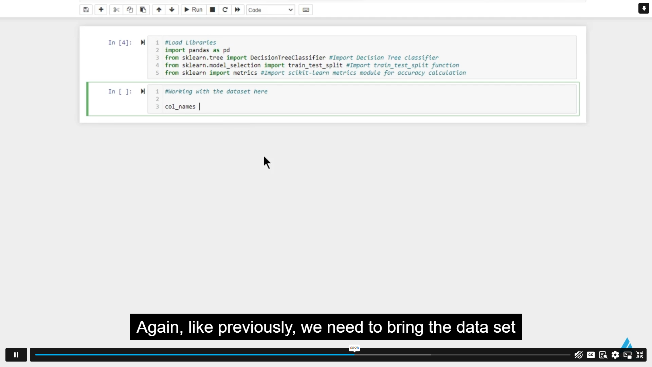
Task: Move the selected cell up
Action: coord(158,10)
